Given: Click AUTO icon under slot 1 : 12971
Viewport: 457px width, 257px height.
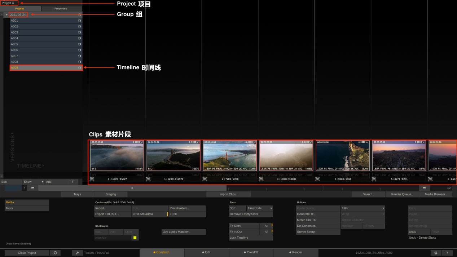Looking at the screenshot, I should pos(148,179).
